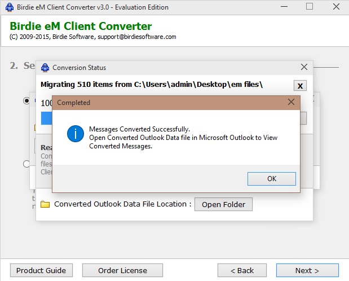Click 'Converted Outlook Data File Location :' label

point(123,204)
